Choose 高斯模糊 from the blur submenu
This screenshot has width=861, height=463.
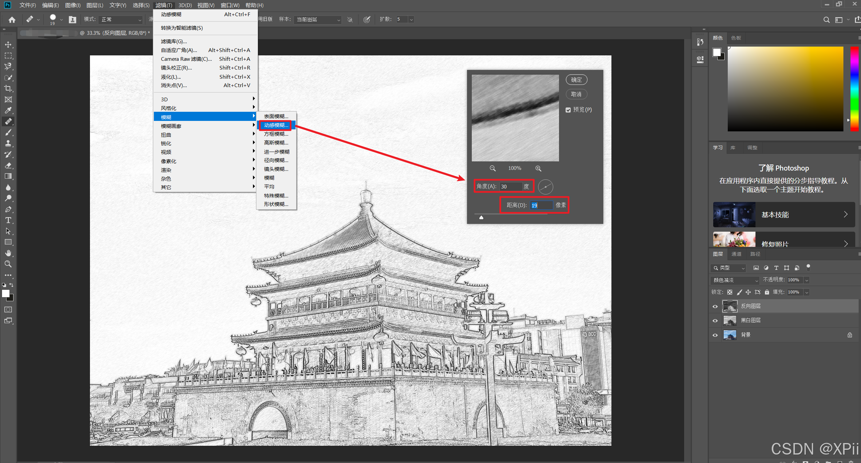point(276,143)
